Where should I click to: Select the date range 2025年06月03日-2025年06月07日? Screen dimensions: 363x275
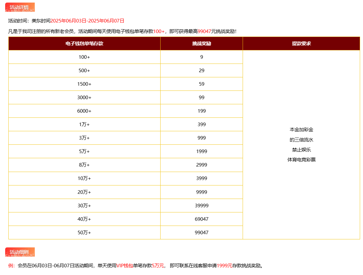click(x=87, y=21)
